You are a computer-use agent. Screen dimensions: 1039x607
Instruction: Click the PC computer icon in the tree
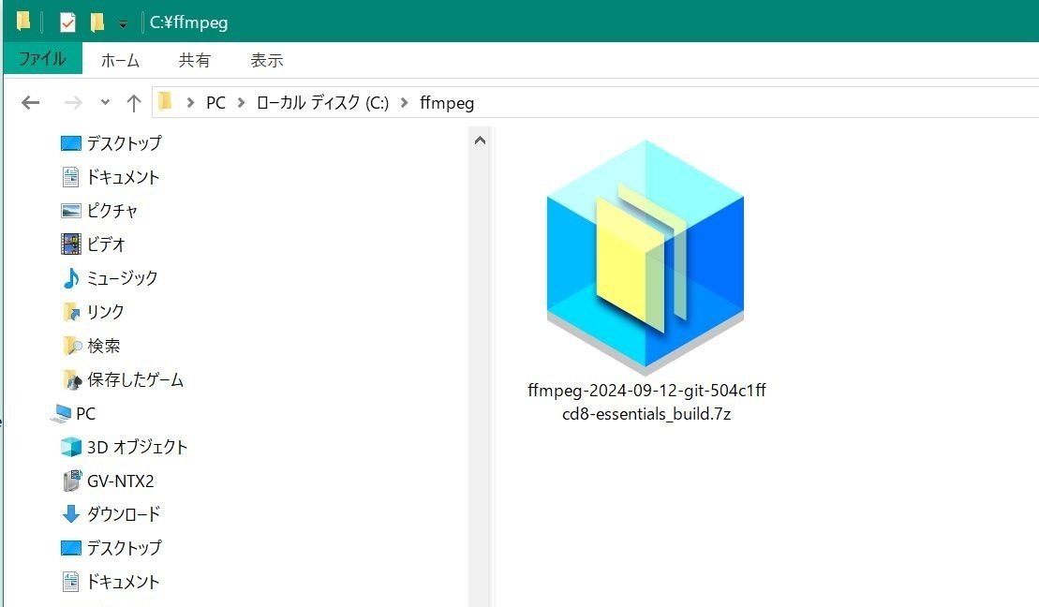tap(60, 413)
